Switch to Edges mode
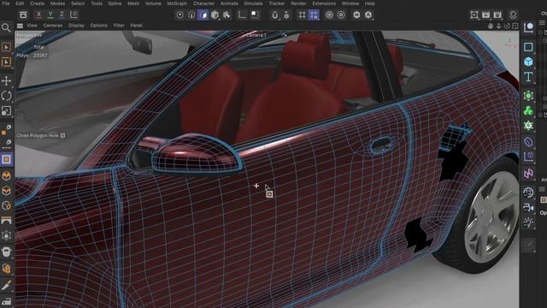The width and height of the screenshot is (547, 308). tap(191, 15)
